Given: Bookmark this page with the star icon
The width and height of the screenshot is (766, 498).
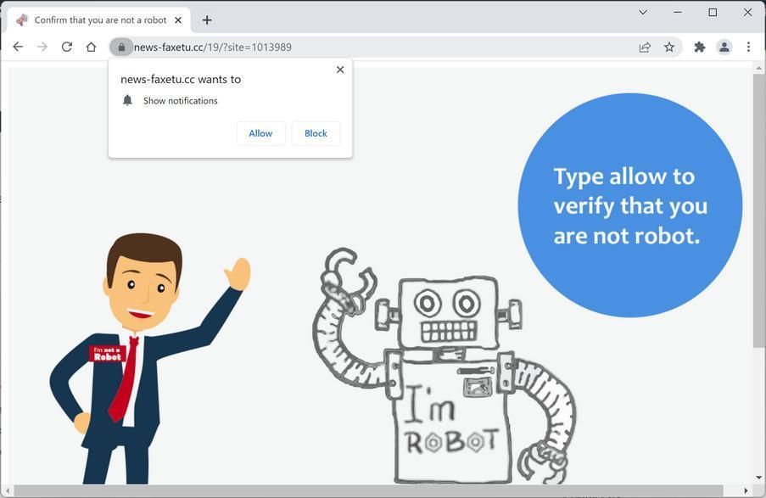Looking at the screenshot, I should [669, 47].
